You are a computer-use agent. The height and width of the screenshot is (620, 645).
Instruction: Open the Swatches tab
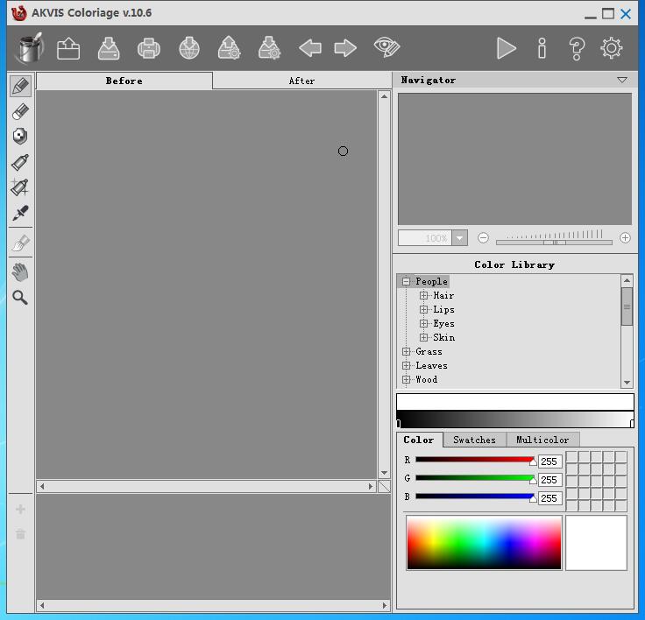coord(474,440)
